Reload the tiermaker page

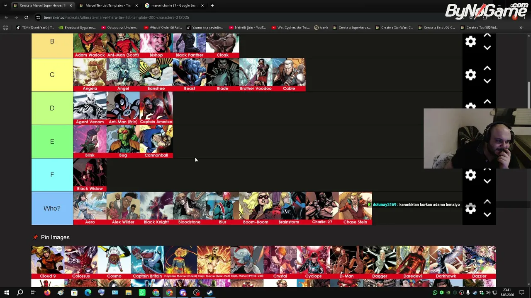click(26, 17)
